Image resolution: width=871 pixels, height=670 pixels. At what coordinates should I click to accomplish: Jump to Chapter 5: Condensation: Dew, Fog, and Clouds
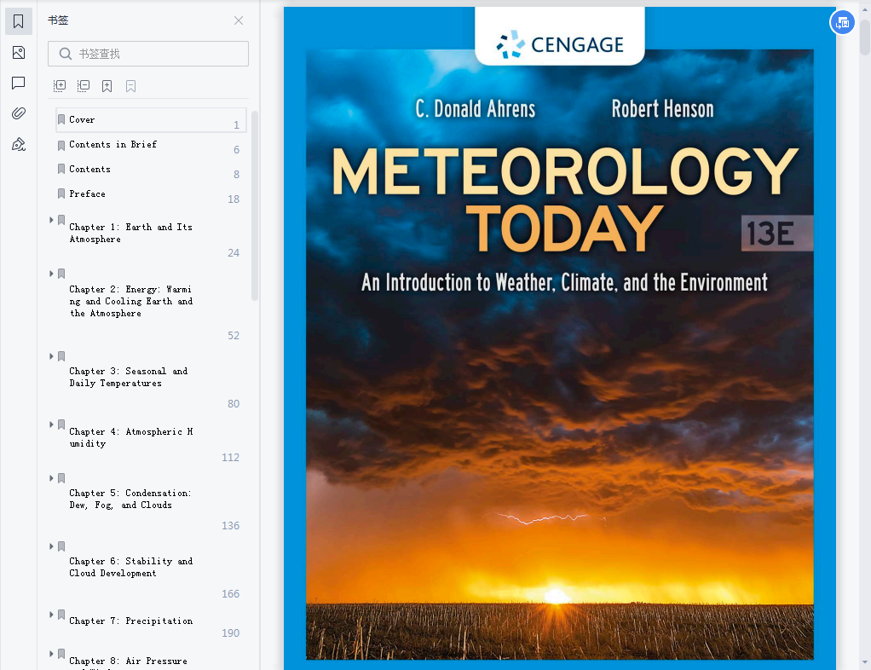[130, 499]
